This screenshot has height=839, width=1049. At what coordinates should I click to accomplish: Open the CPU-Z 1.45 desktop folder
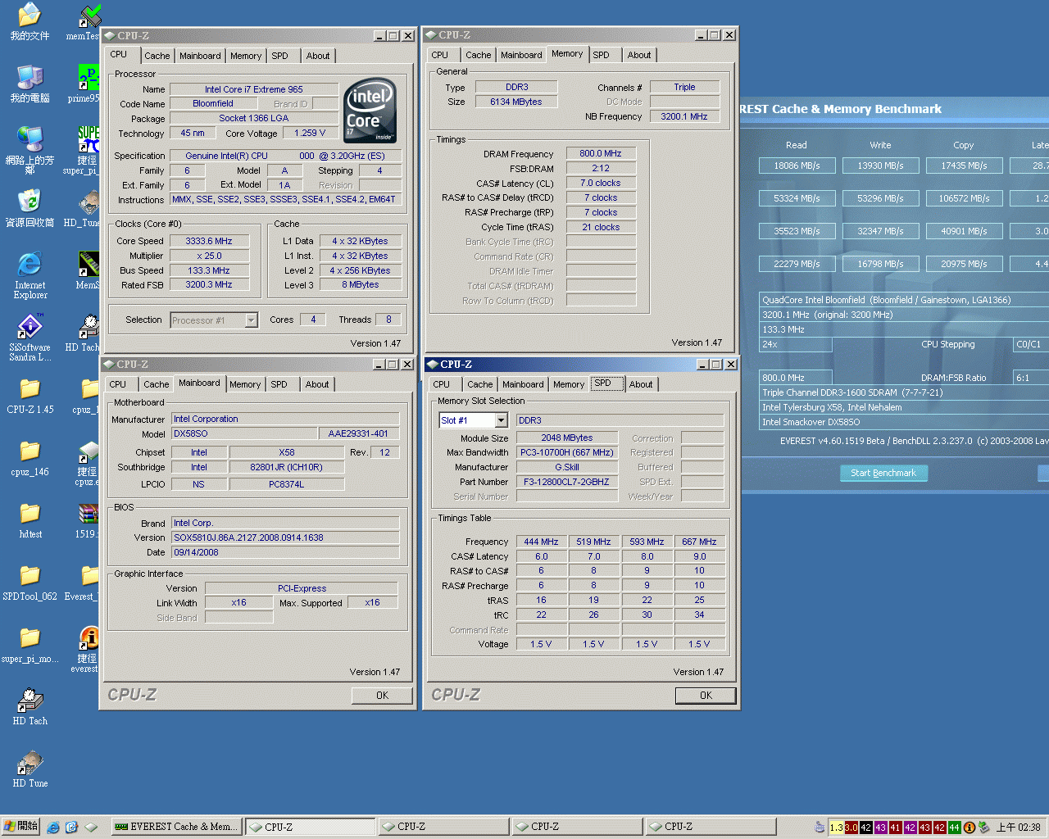tap(30, 395)
